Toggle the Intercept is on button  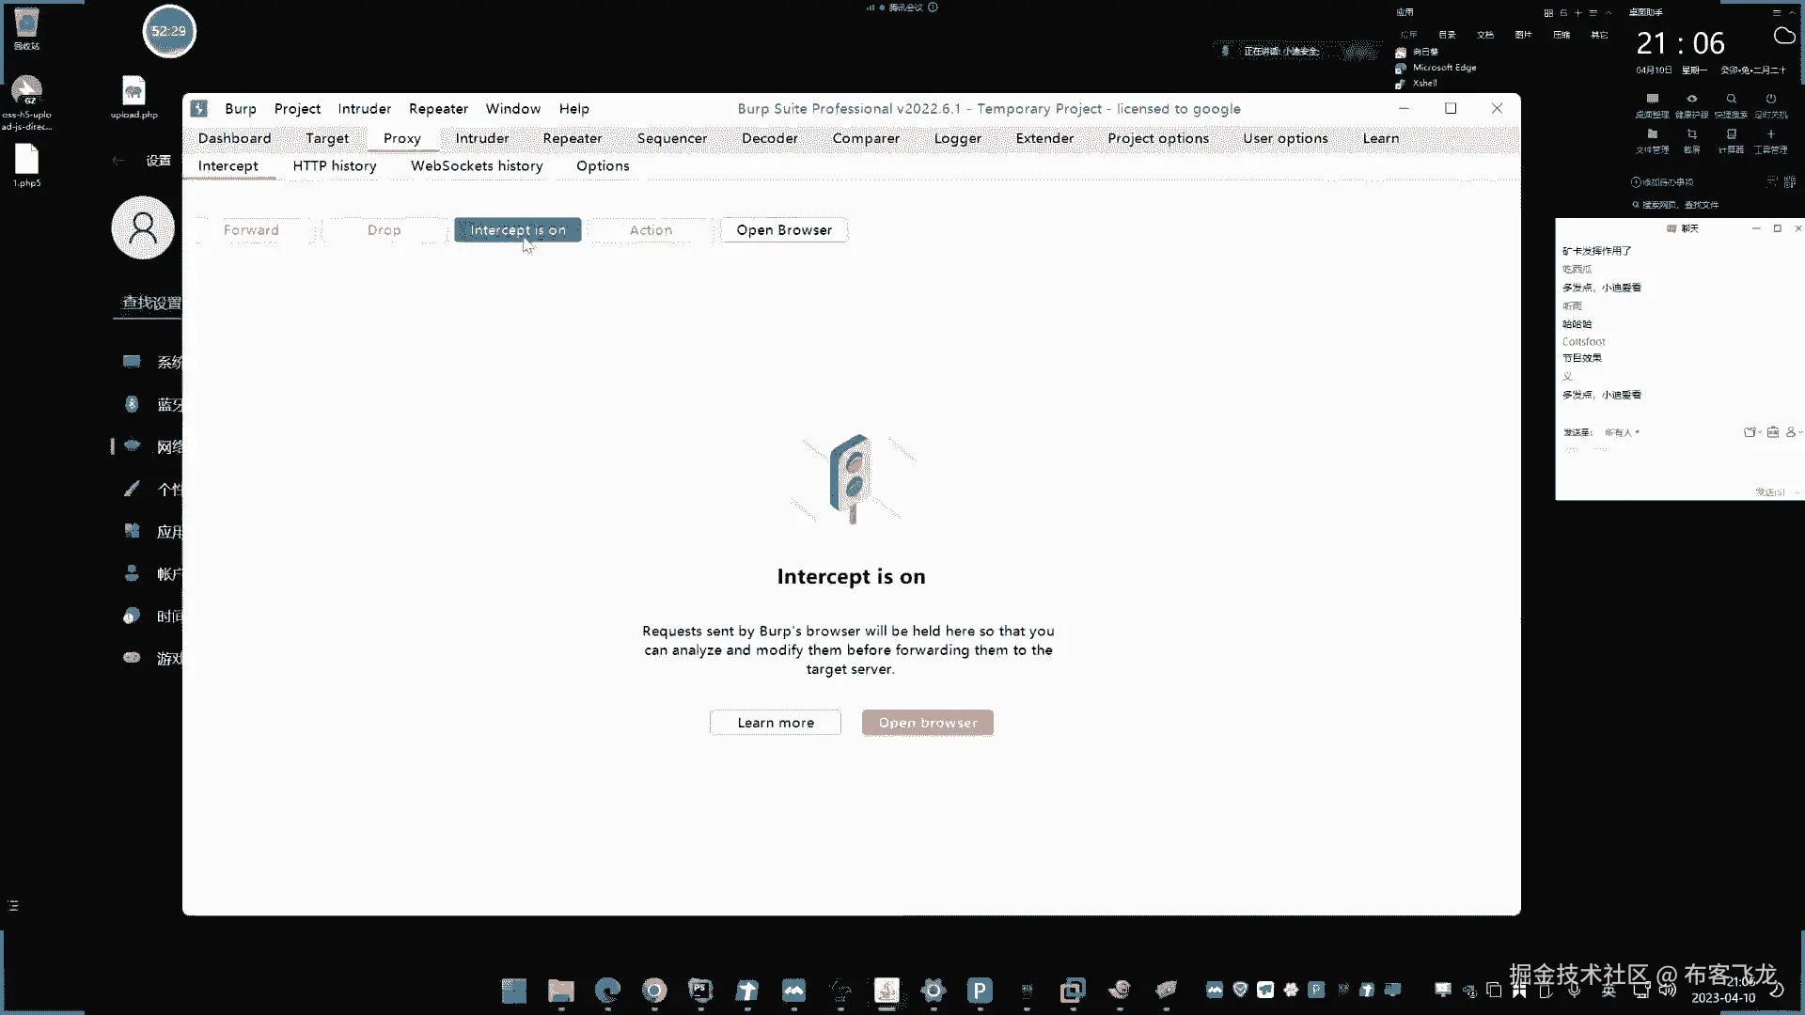517,230
